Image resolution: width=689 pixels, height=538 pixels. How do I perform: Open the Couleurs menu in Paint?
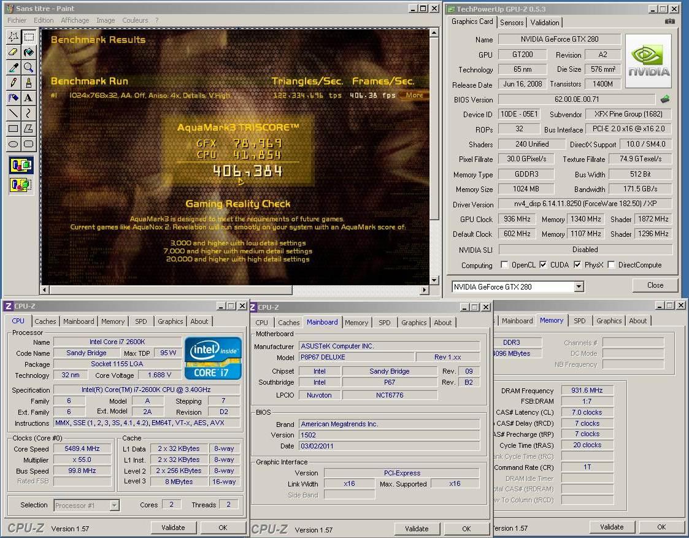point(135,20)
